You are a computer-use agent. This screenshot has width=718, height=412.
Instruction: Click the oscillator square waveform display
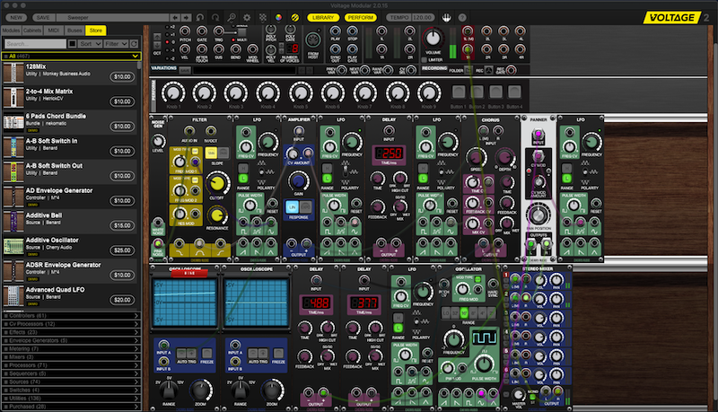484,337
